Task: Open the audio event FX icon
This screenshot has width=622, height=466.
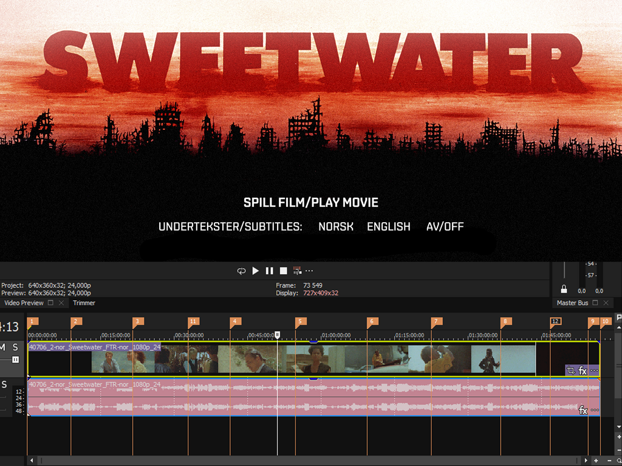Action: (x=583, y=410)
